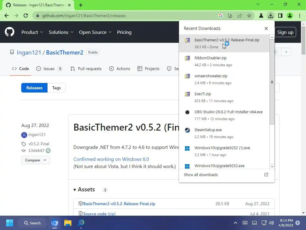
Task: Click the SteamSetup.exe Steam icon
Action: [187, 130]
